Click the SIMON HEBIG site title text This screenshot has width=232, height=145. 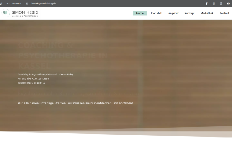tap(25, 12)
